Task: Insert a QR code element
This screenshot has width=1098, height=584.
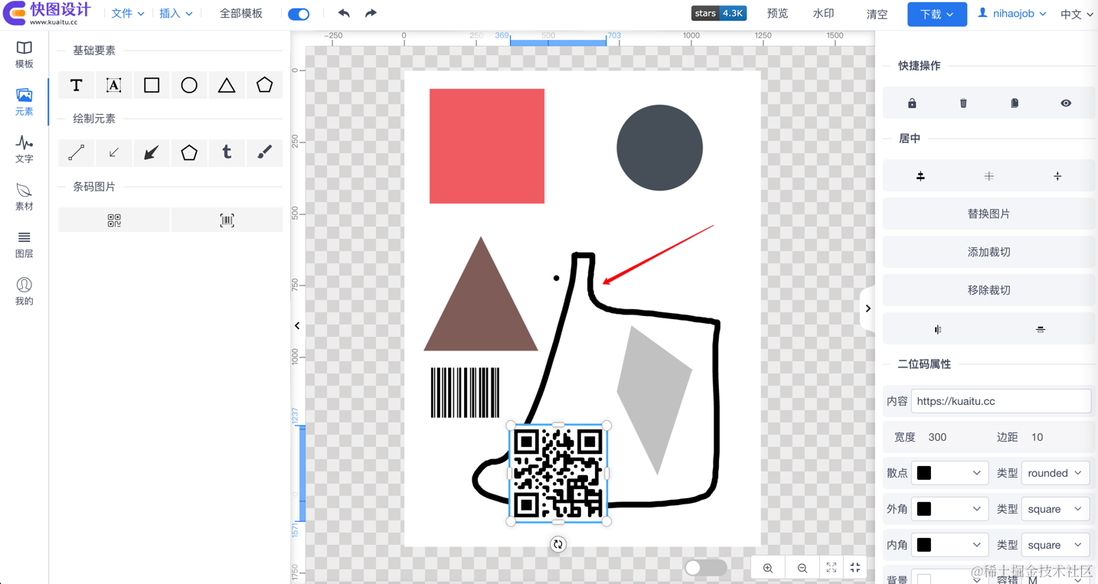Action: click(x=114, y=220)
